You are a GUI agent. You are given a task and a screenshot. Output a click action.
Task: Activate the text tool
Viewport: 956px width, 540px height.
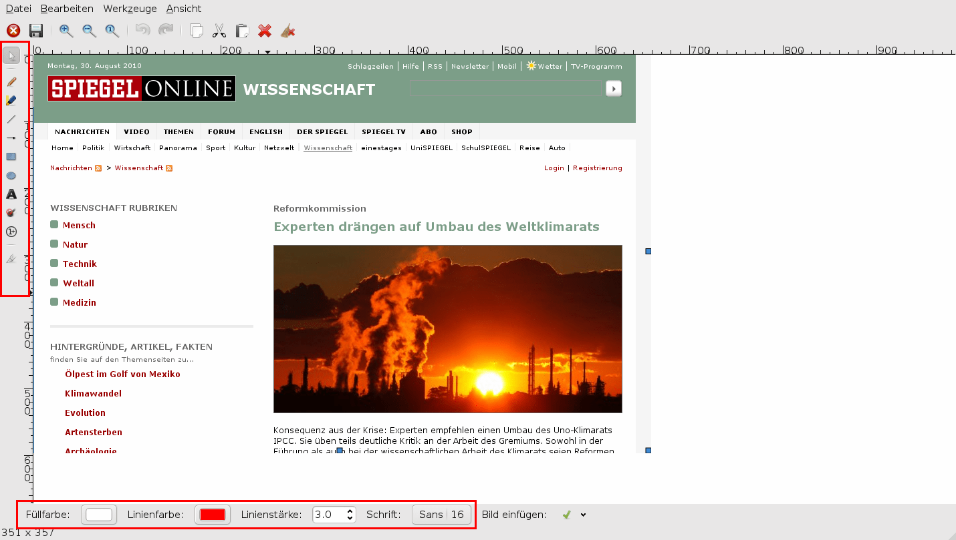click(x=11, y=194)
